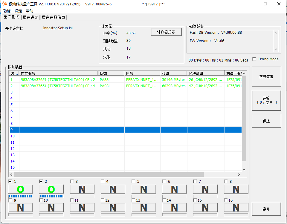Click the orange app icon in the title bar
The width and height of the screenshot is (287, 224).
pos(5,4)
